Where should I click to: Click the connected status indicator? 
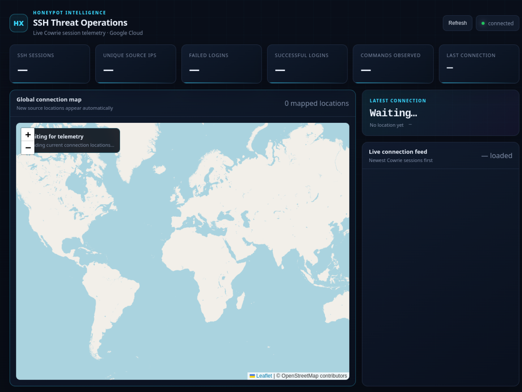pos(498,23)
